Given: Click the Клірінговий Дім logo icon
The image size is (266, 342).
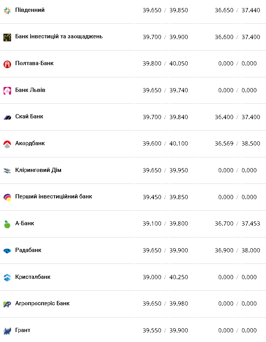Looking at the screenshot, I should 7,171.
